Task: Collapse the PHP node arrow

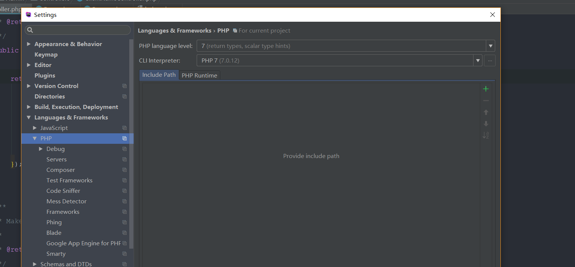Action: pyautogui.click(x=35, y=139)
